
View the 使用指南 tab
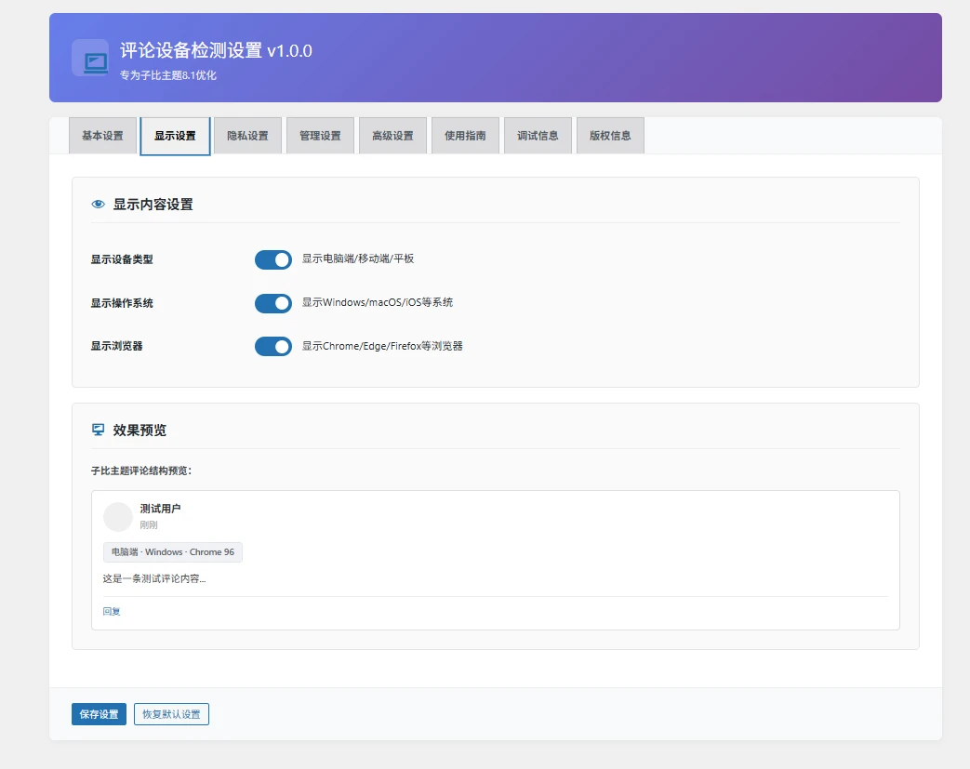point(465,136)
